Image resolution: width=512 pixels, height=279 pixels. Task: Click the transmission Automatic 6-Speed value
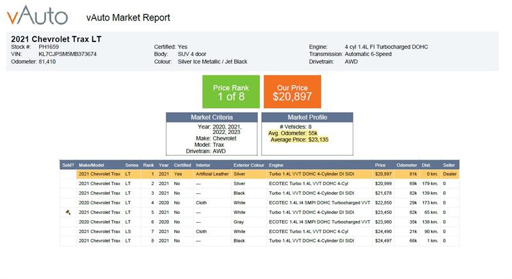point(368,54)
